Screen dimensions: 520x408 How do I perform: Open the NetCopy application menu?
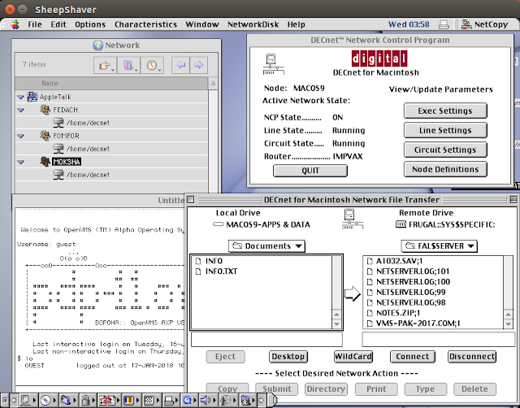pos(484,24)
